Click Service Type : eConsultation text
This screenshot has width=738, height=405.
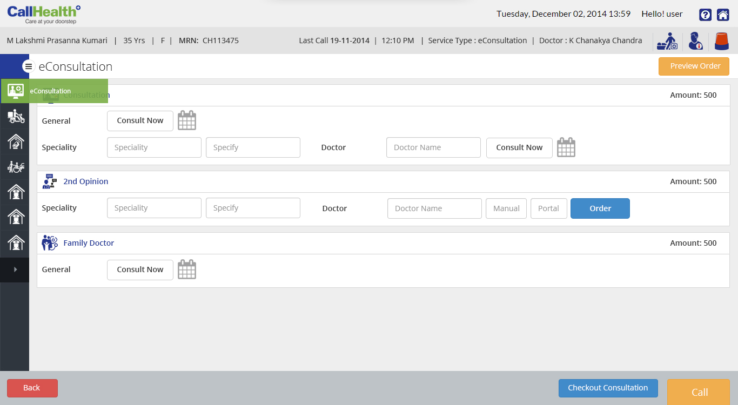coord(478,40)
